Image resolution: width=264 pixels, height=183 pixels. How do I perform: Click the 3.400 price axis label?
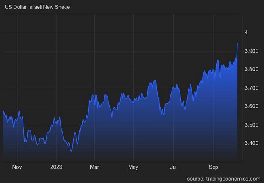(x=252, y=143)
